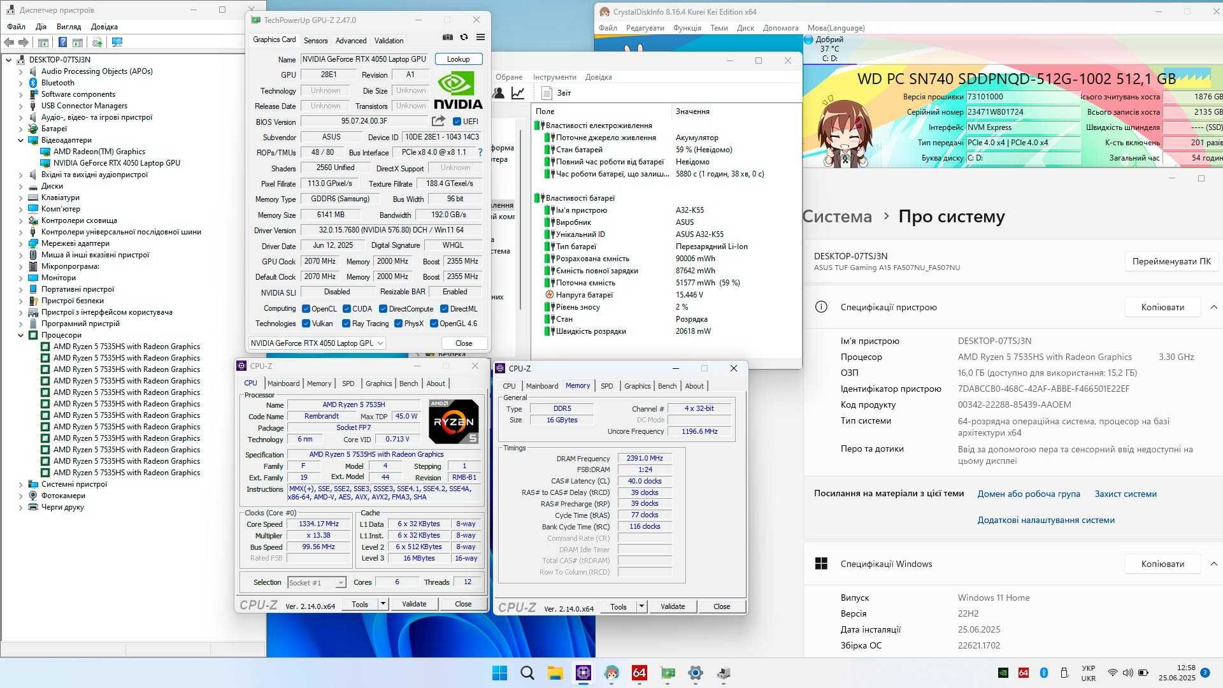This screenshot has height=688, width=1223.
Task: Click the Звіт report icon in the battery window
Action: point(547,93)
